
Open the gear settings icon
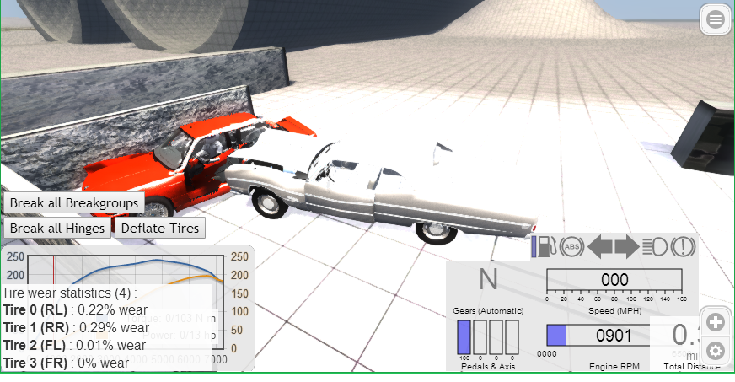click(x=715, y=351)
